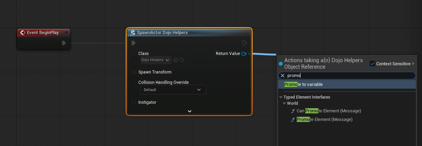Click the Instigator input pin
This screenshot has height=146, width=422.
click(x=134, y=102)
